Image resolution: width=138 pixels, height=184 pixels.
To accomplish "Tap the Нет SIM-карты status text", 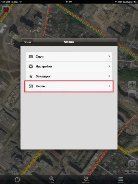I will point(9,2).
